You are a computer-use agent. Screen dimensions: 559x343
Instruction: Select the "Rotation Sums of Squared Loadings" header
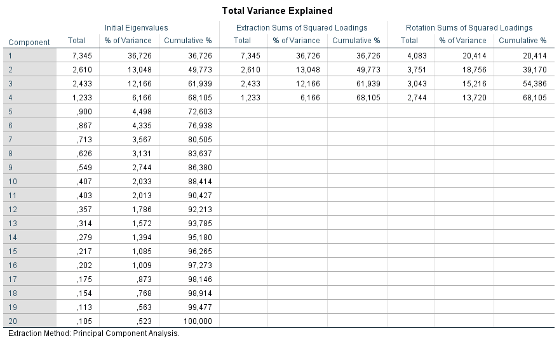(x=469, y=28)
